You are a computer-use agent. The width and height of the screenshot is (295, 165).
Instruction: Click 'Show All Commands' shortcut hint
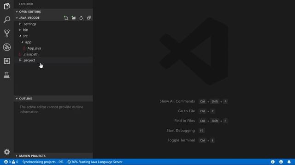pos(177,101)
